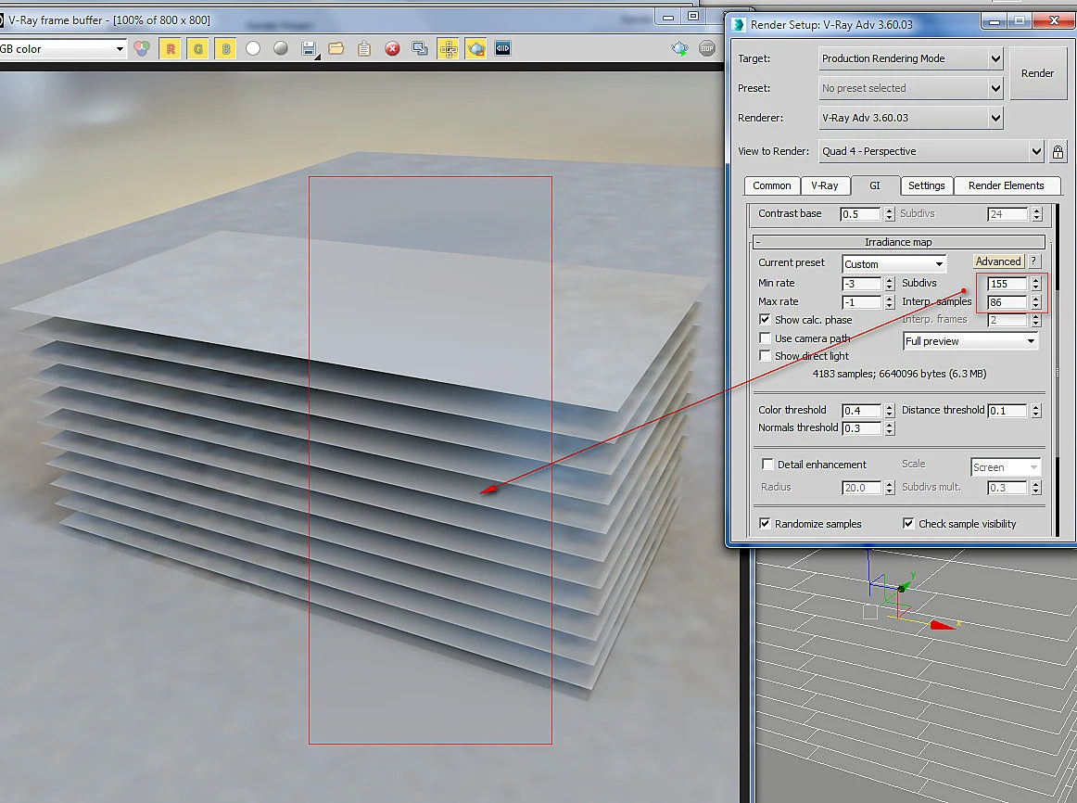Click the Advanced mode button
1077x803 pixels.
[x=998, y=261]
